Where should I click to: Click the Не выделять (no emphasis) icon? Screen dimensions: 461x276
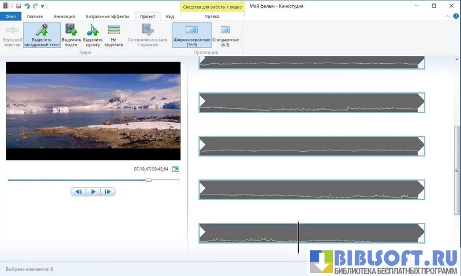pos(114,31)
